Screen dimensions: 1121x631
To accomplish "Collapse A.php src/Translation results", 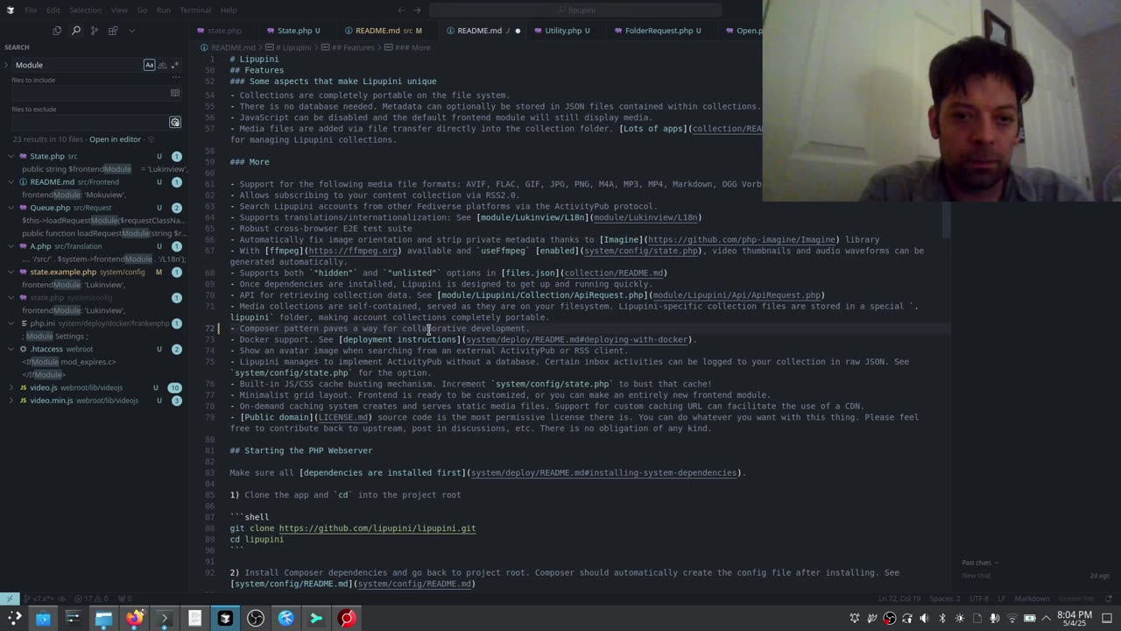I will [11, 246].
